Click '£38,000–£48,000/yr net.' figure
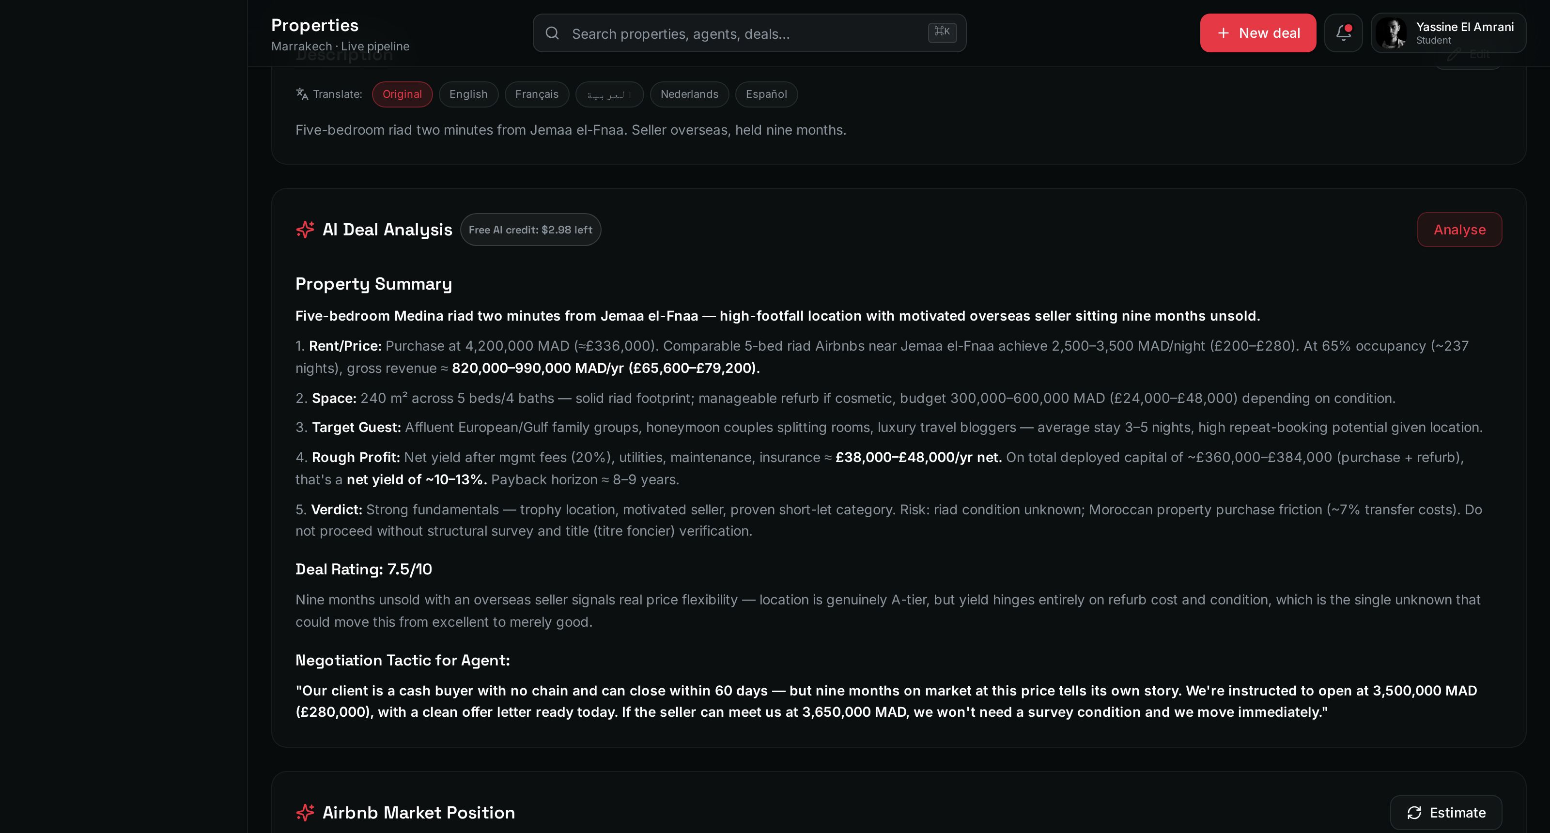Screen dimensions: 1550x833 (919, 457)
